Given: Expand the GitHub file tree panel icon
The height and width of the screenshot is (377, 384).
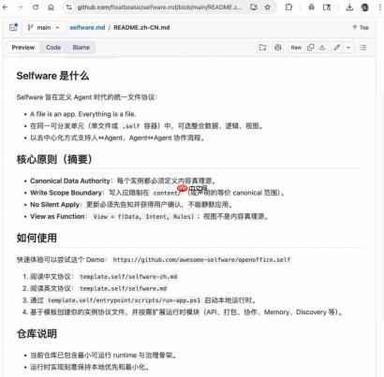Looking at the screenshot, I should [13, 27].
